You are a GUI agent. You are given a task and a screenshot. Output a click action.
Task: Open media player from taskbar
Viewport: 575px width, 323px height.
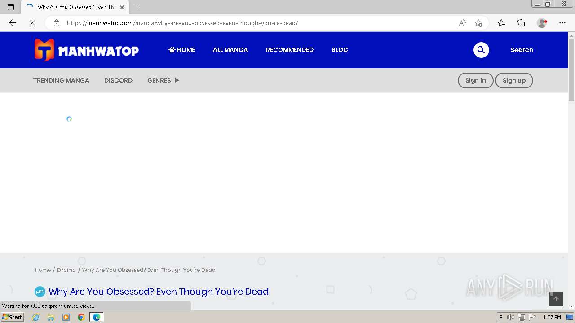pyautogui.click(x=66, y=317)
